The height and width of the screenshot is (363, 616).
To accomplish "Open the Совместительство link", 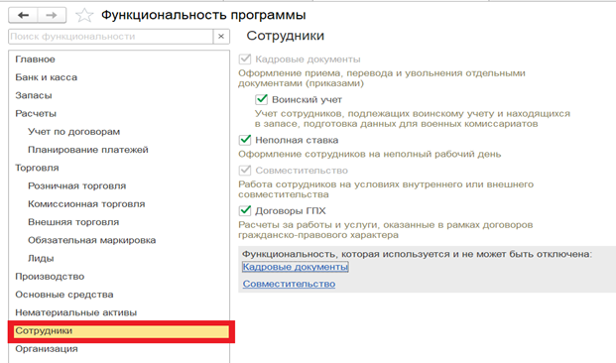I will (289, 284).
